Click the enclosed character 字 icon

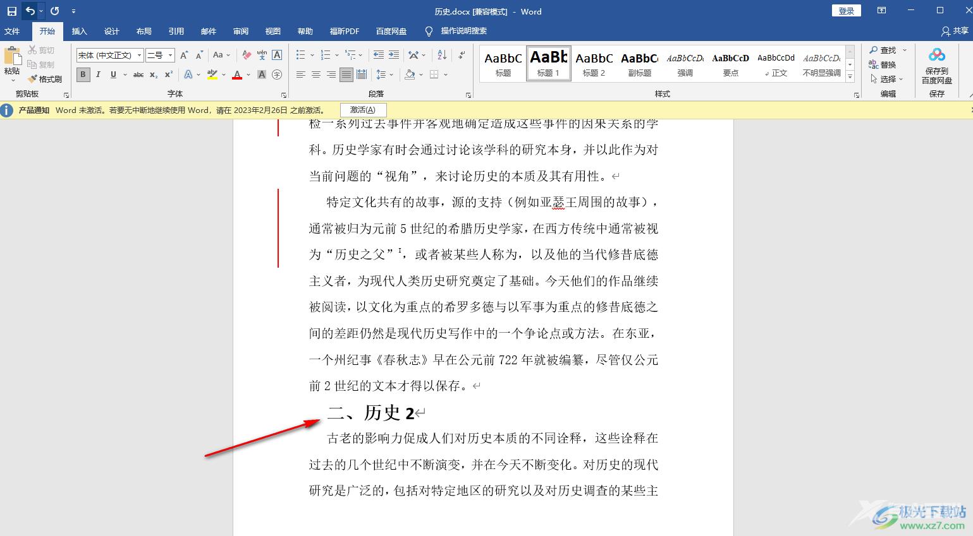(277, 74)
